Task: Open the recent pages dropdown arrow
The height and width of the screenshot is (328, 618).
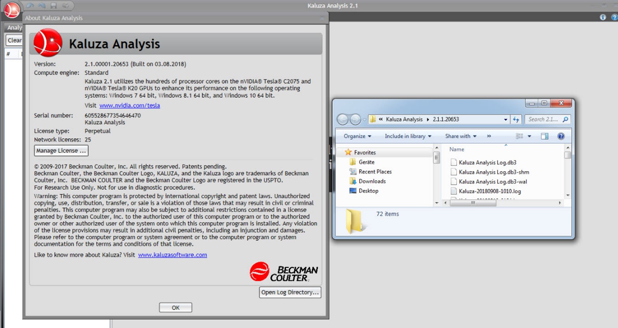Action: (x=364, y=120)
